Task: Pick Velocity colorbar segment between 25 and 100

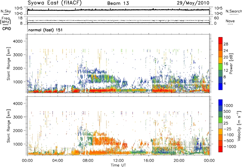Action: [x=221, y=120]
